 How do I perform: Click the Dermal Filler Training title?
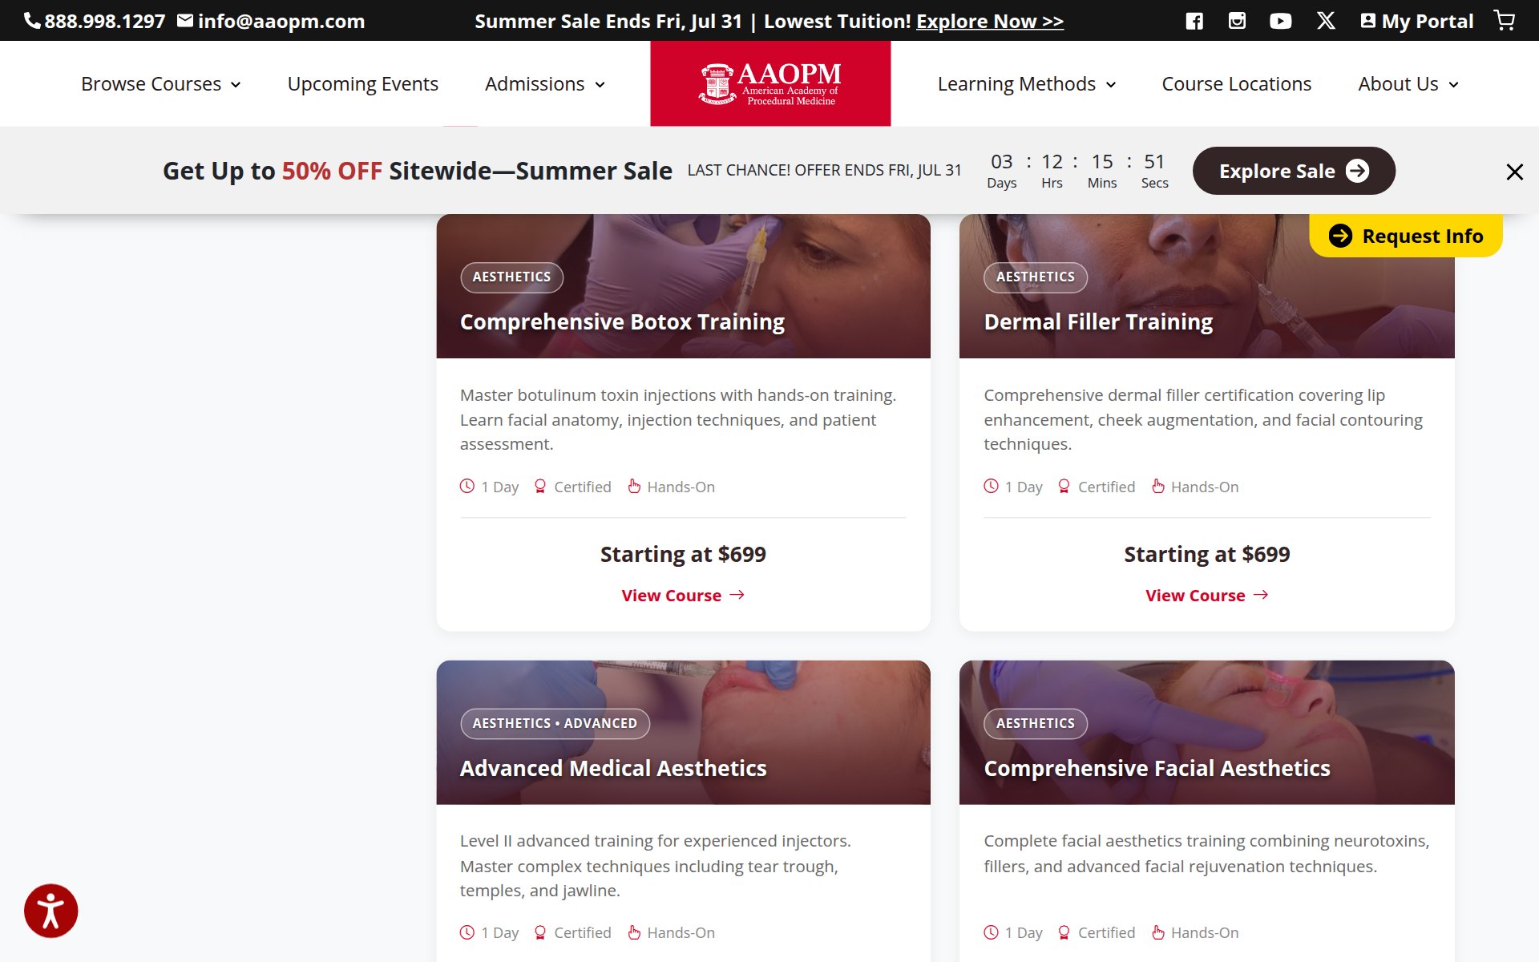click(1098, 321)
